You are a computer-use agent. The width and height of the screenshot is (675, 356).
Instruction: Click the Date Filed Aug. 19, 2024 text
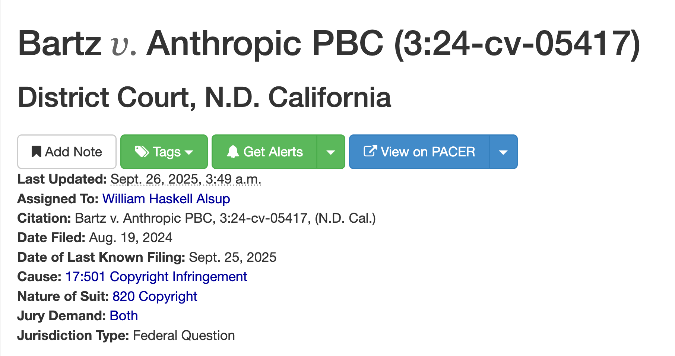tap(130, 238)
